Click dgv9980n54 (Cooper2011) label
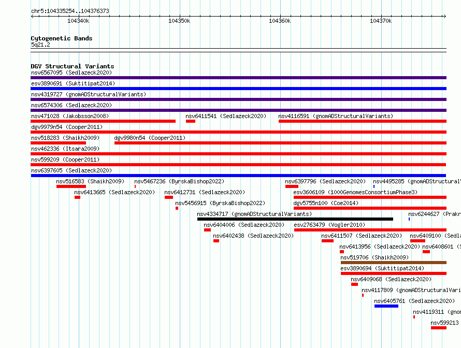The width and height of the screenshot is (461, 348). point(150,138)
